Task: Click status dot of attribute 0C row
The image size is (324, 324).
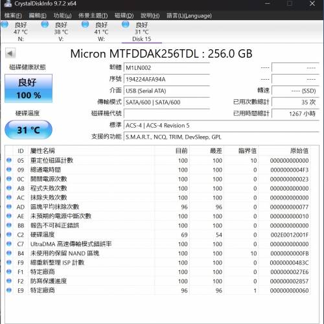Action: point(9,179)
